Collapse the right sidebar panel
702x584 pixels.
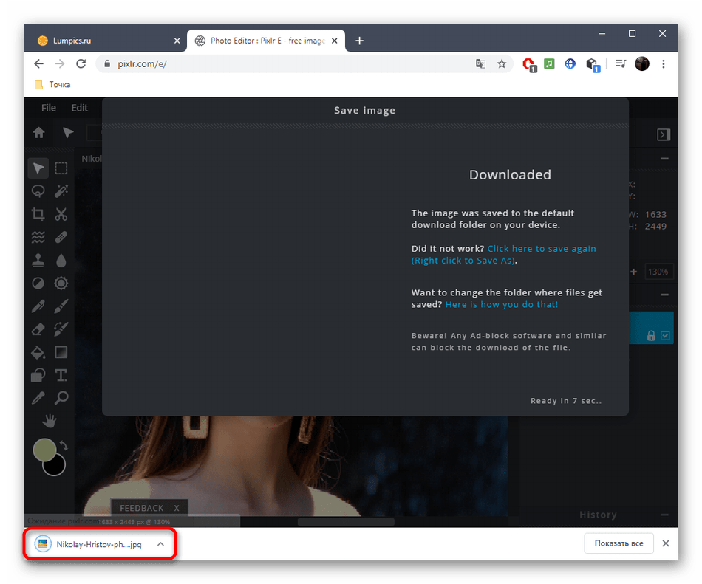(x=664, y=134)
